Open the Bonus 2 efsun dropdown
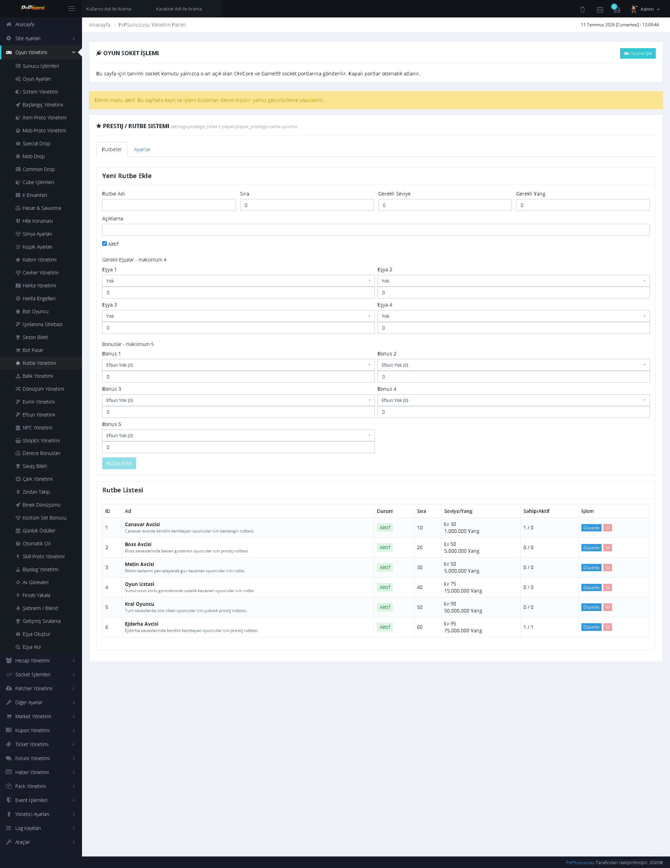 point(513,365)
